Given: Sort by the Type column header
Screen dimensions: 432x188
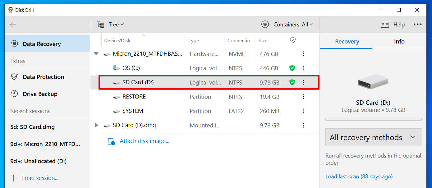Looking at the screenshot, I should (205, 40).
